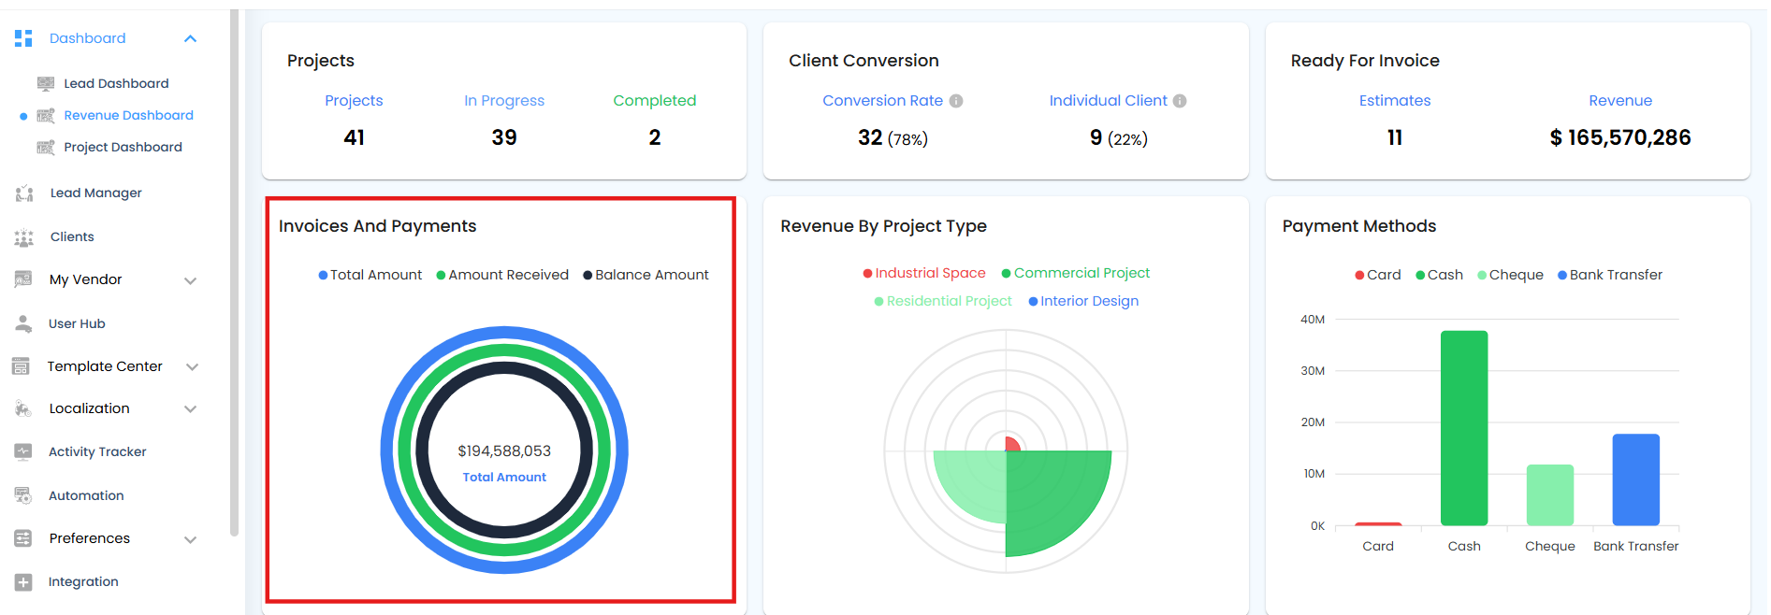Viewport: 1771px width, 615px height.
Task: Expand the My Vendor submenu
Action: 191,280
